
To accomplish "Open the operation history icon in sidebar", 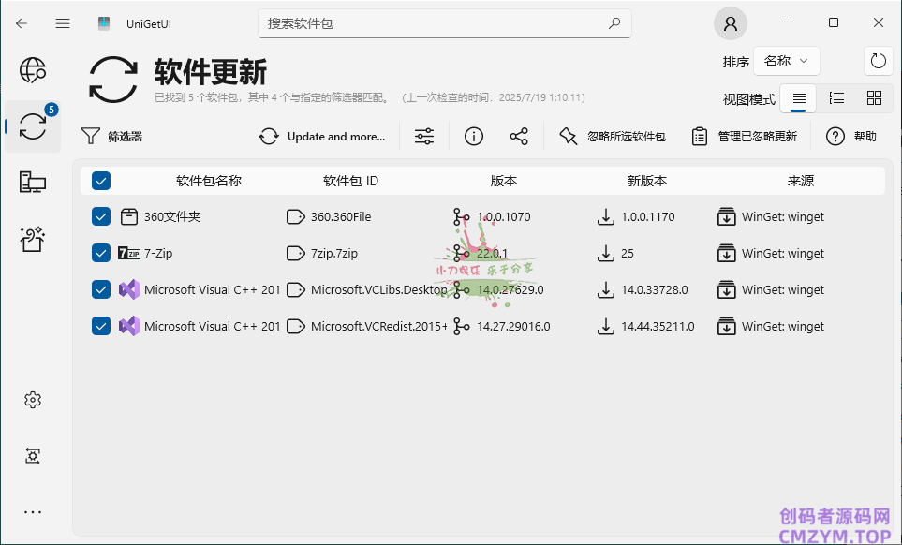I will (33, 456).
